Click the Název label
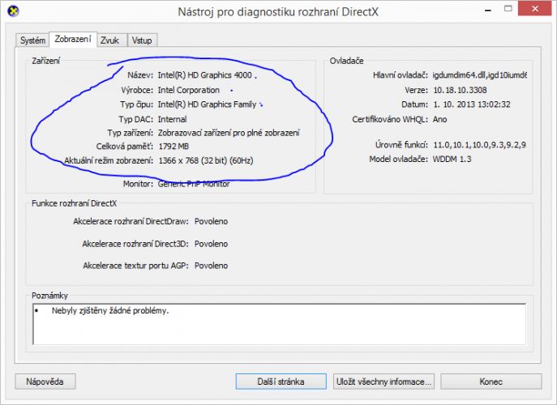This screenshot has height=405, width=557. [x=140, y=75]
